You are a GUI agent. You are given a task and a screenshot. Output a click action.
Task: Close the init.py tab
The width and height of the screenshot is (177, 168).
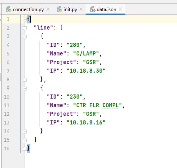point(81,9)
